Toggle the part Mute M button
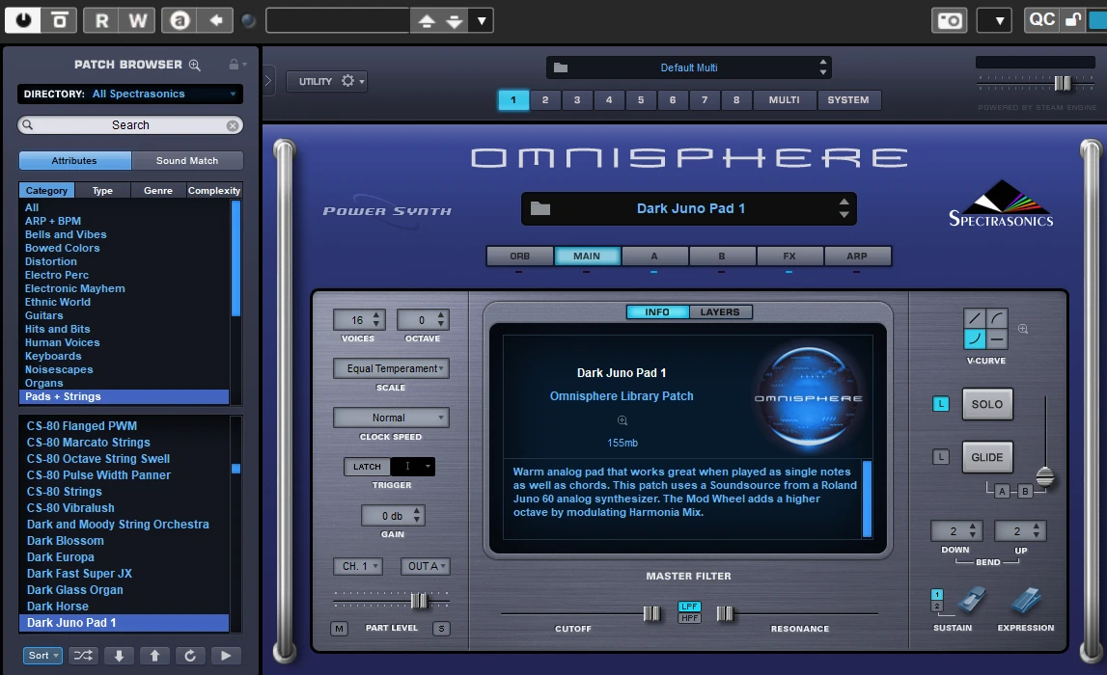The height and width of the screenshot is (675, 1107). tap(340, 629)
